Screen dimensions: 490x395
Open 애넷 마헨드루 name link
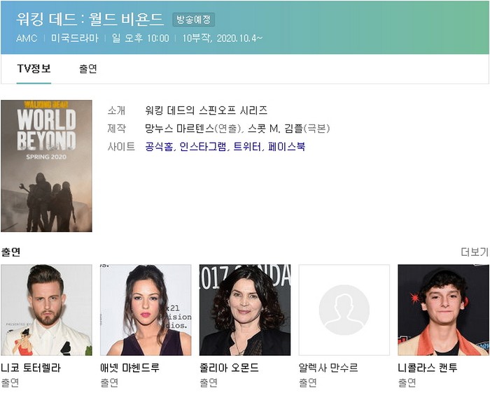pyautogui.click(x=130, y=368)
